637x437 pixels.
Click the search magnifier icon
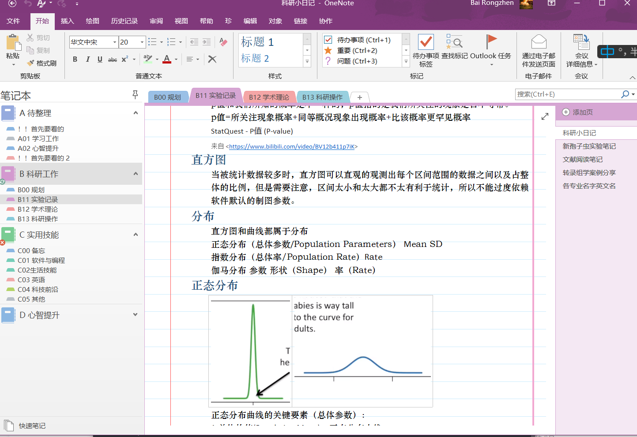point(625,94)
